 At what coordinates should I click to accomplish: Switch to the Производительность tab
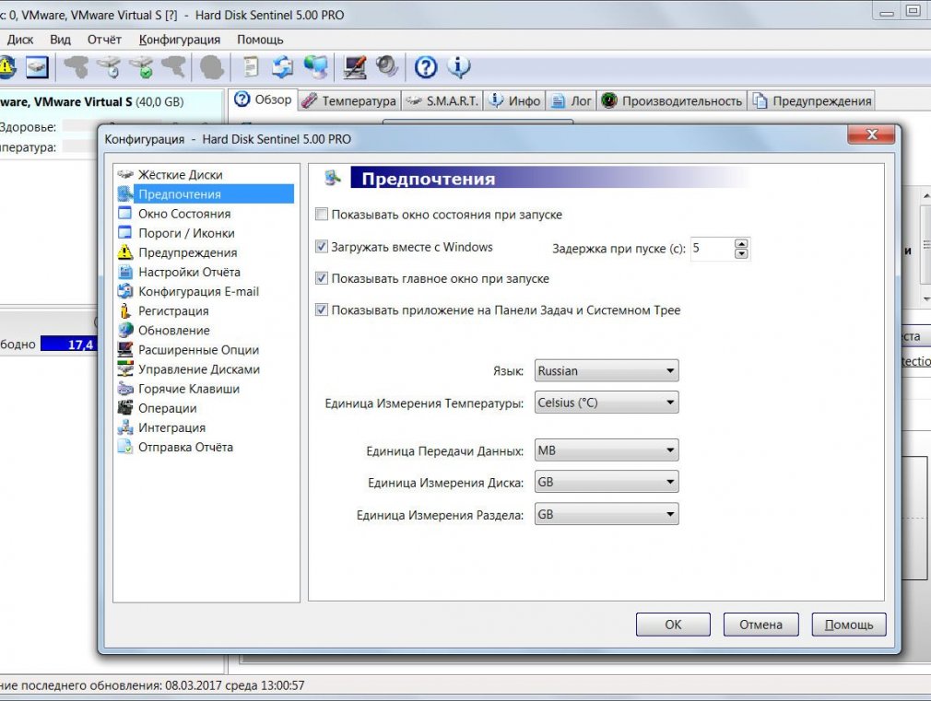[x=672, y=101]
